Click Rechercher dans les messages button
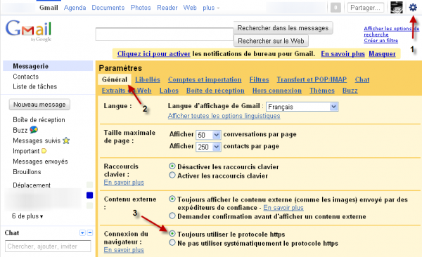This screenshot has width=422, height=257. (x=283, y=28)
